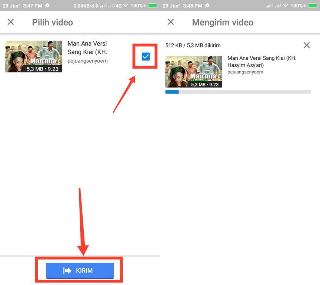Viewport: 320px width, 285px height.
Task: Tap the 'Pilih video' header title
Action: (x=53, y=22)
